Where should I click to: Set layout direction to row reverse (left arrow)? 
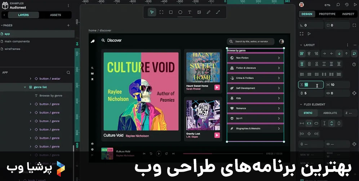point(332,53)
